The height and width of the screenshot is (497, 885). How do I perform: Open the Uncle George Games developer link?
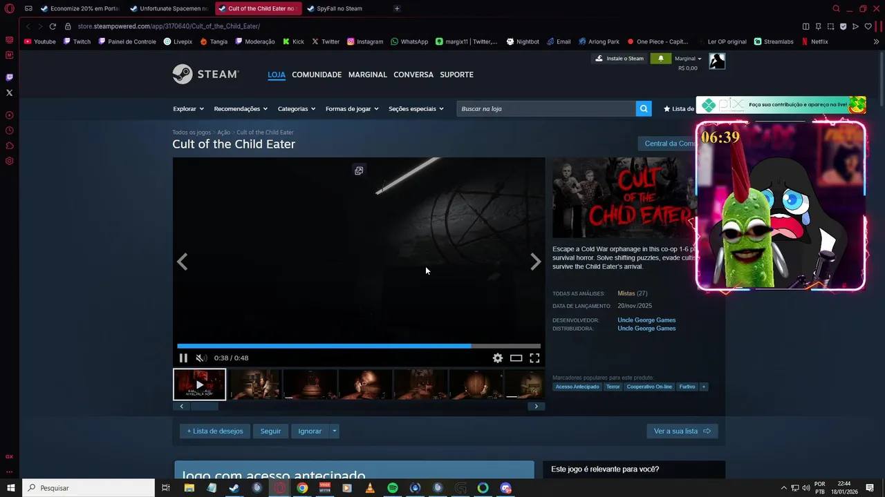(x=646, y=320)
